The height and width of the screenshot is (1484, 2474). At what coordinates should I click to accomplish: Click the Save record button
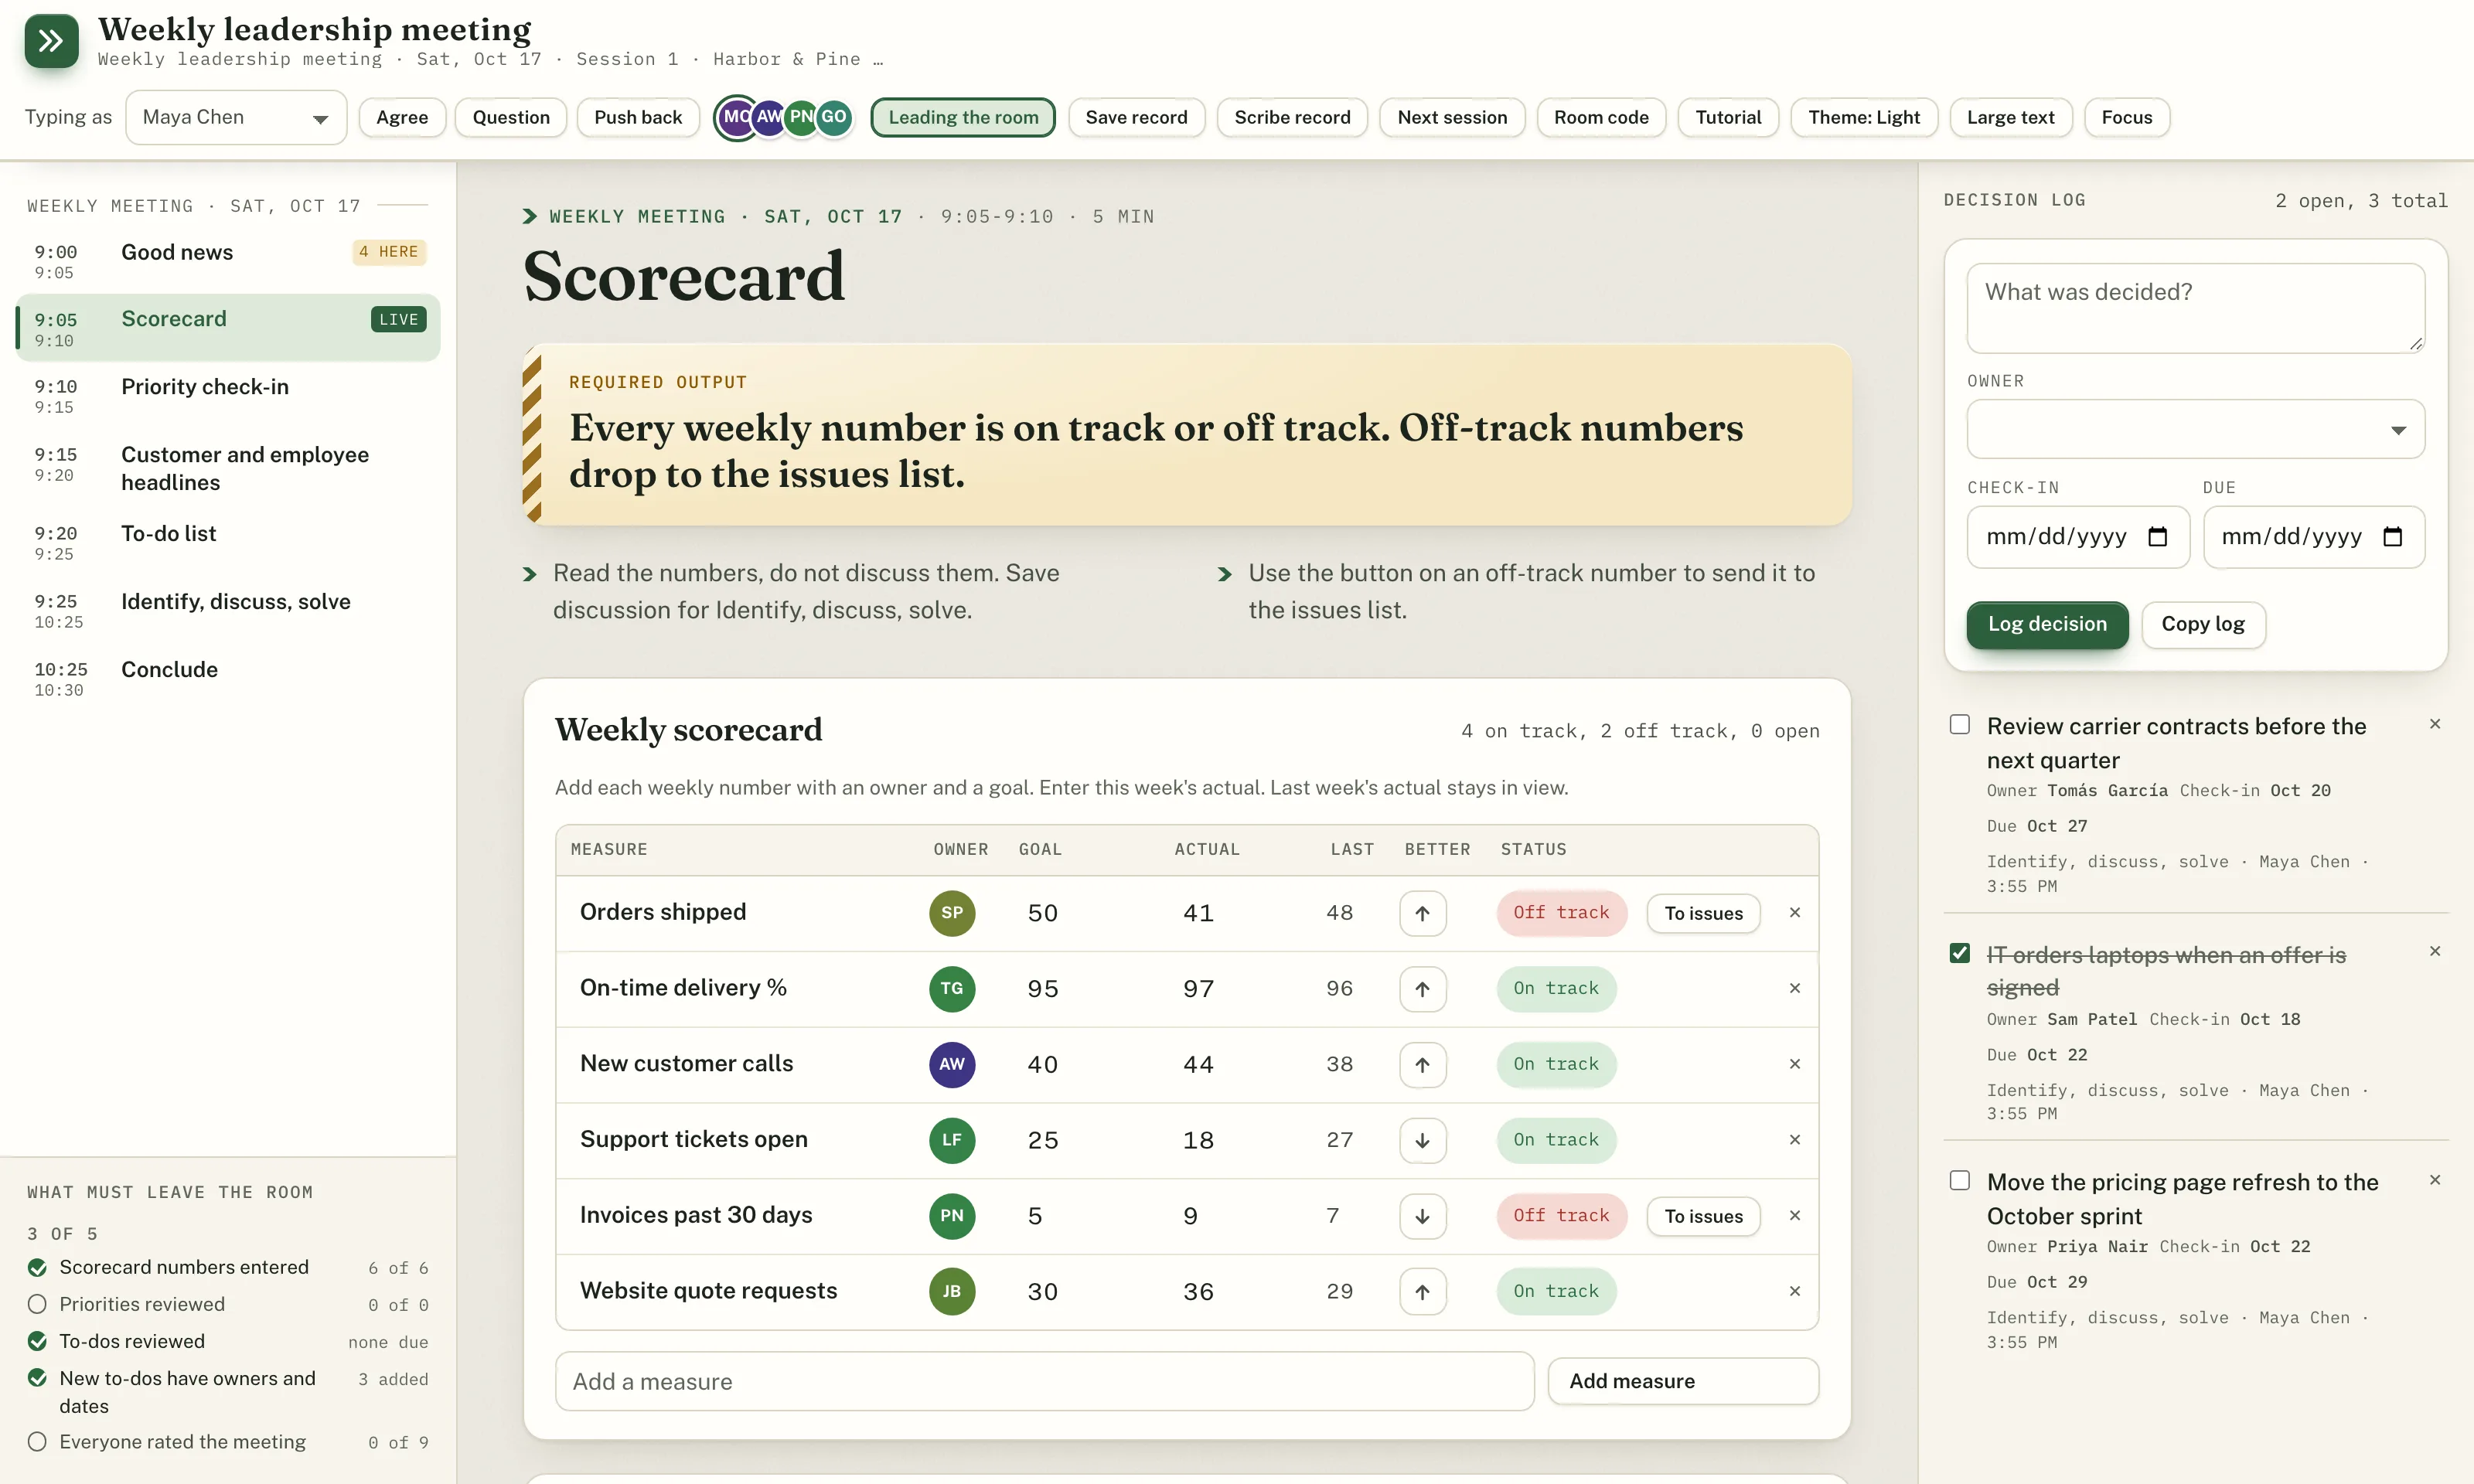tap(1136, 118)
